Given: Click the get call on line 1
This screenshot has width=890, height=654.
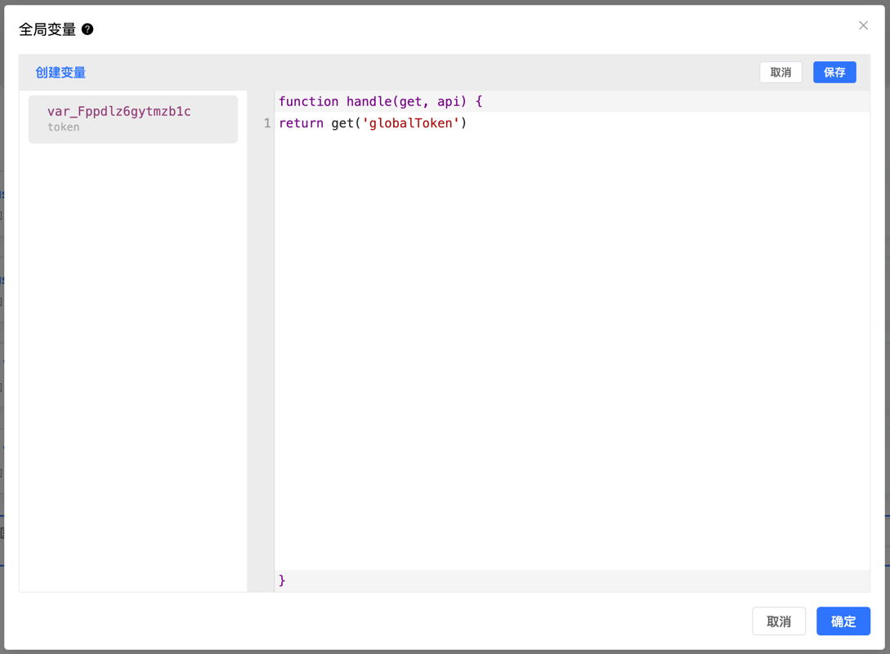Looking at the screenshot, I should click(342, 123).
